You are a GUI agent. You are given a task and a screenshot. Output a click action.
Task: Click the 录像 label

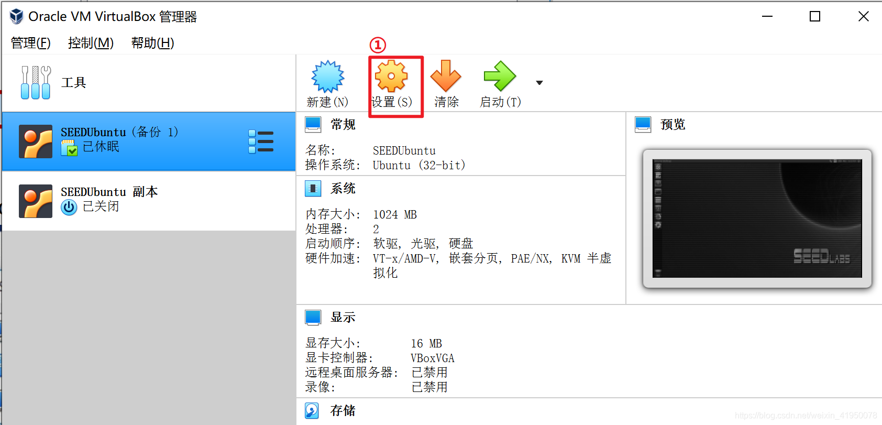320,387
